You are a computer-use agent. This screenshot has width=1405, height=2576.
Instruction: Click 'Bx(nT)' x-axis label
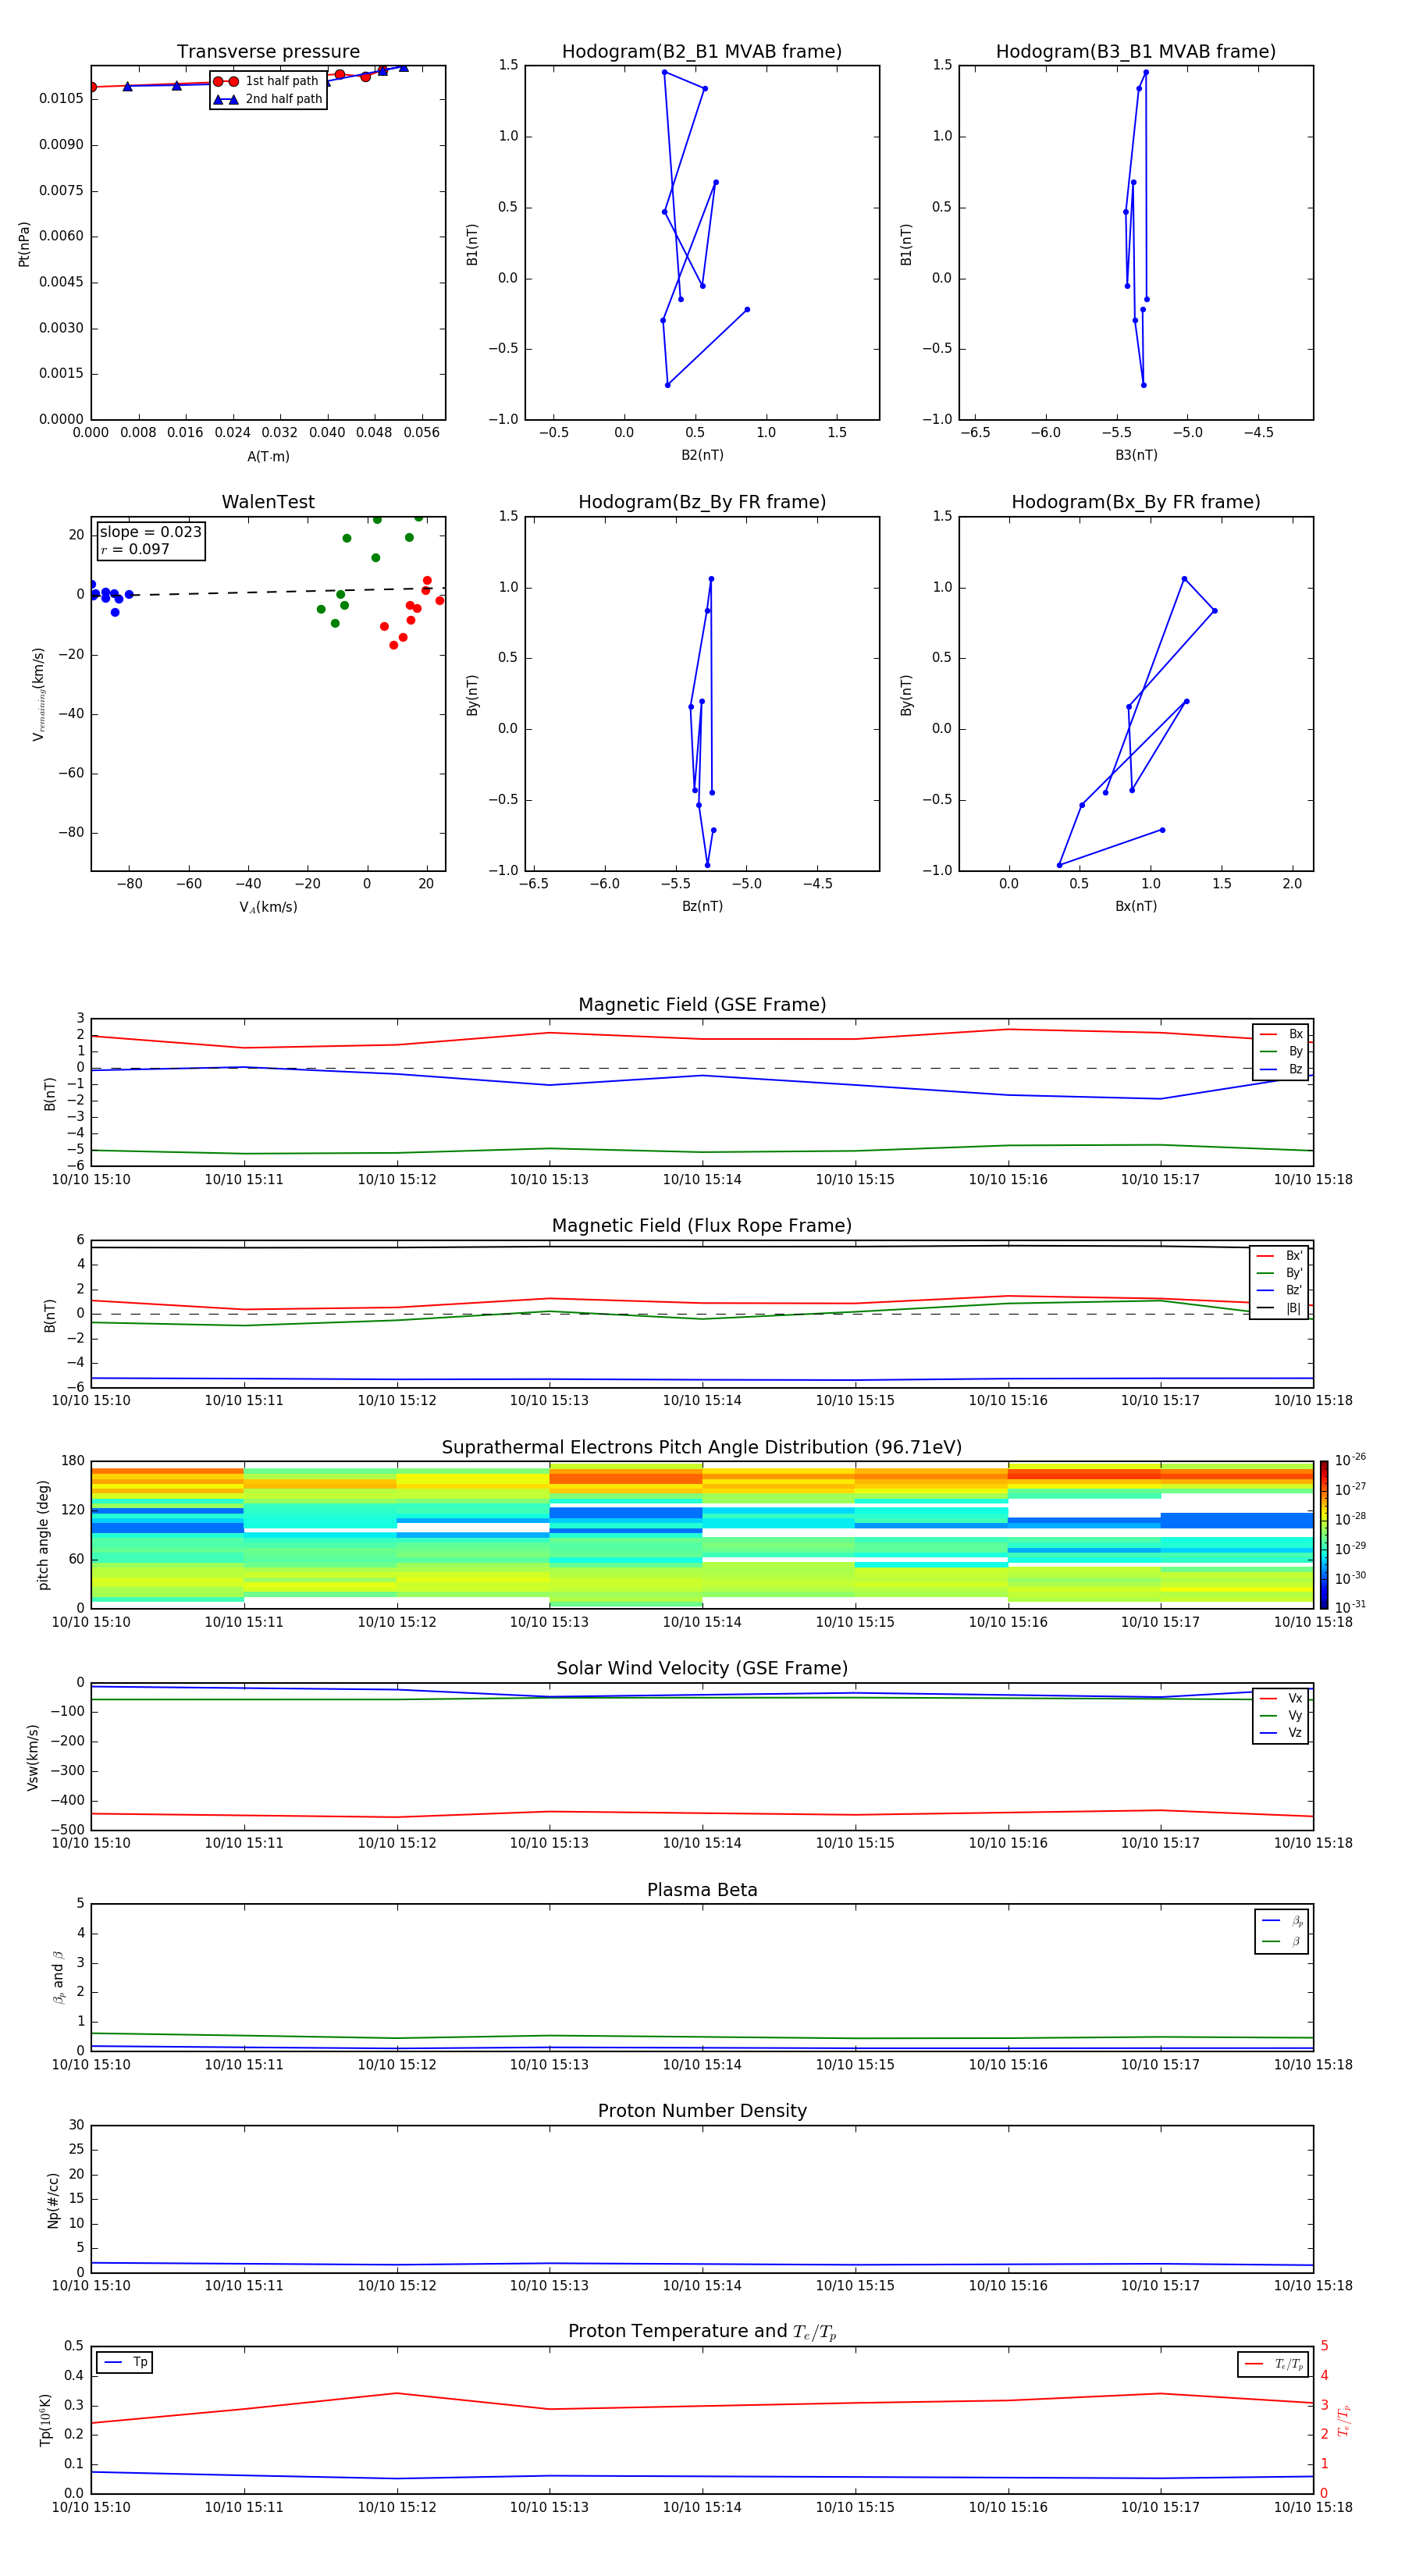1136,907
